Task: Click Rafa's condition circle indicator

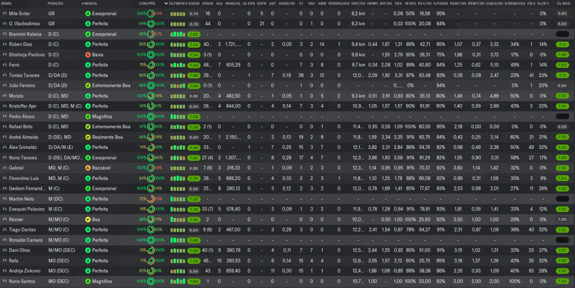Action: click(151, 260)
